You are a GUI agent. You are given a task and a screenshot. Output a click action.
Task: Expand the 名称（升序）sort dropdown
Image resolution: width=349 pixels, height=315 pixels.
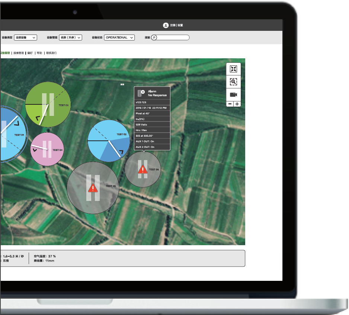[x=70, y=38]
